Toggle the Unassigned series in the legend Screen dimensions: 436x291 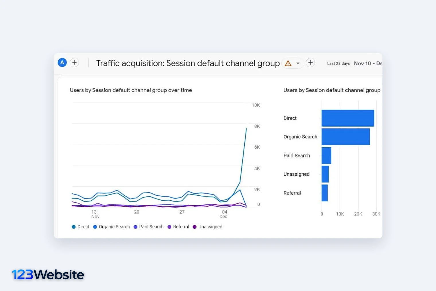click(x=208, y=227)
